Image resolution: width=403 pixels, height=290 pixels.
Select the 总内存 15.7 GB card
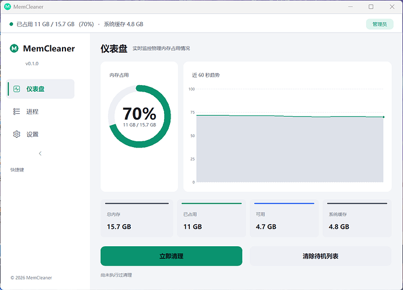pos(137,218)
